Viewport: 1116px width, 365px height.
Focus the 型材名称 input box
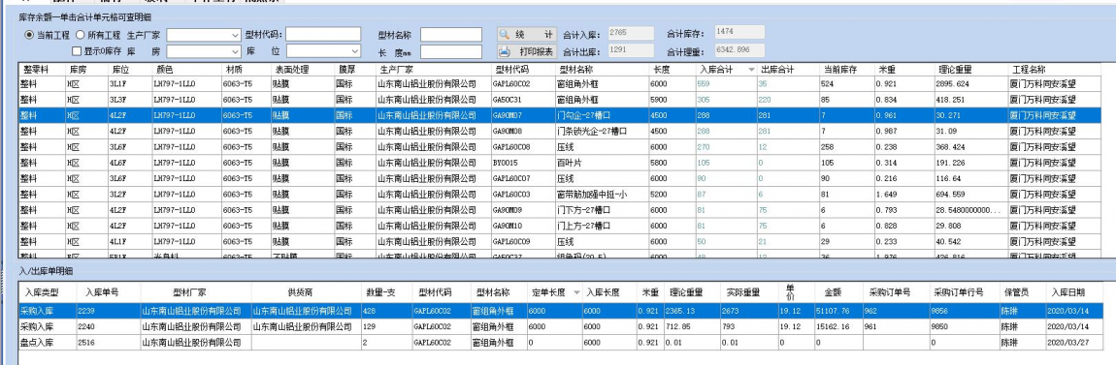[x=451, y=35]
